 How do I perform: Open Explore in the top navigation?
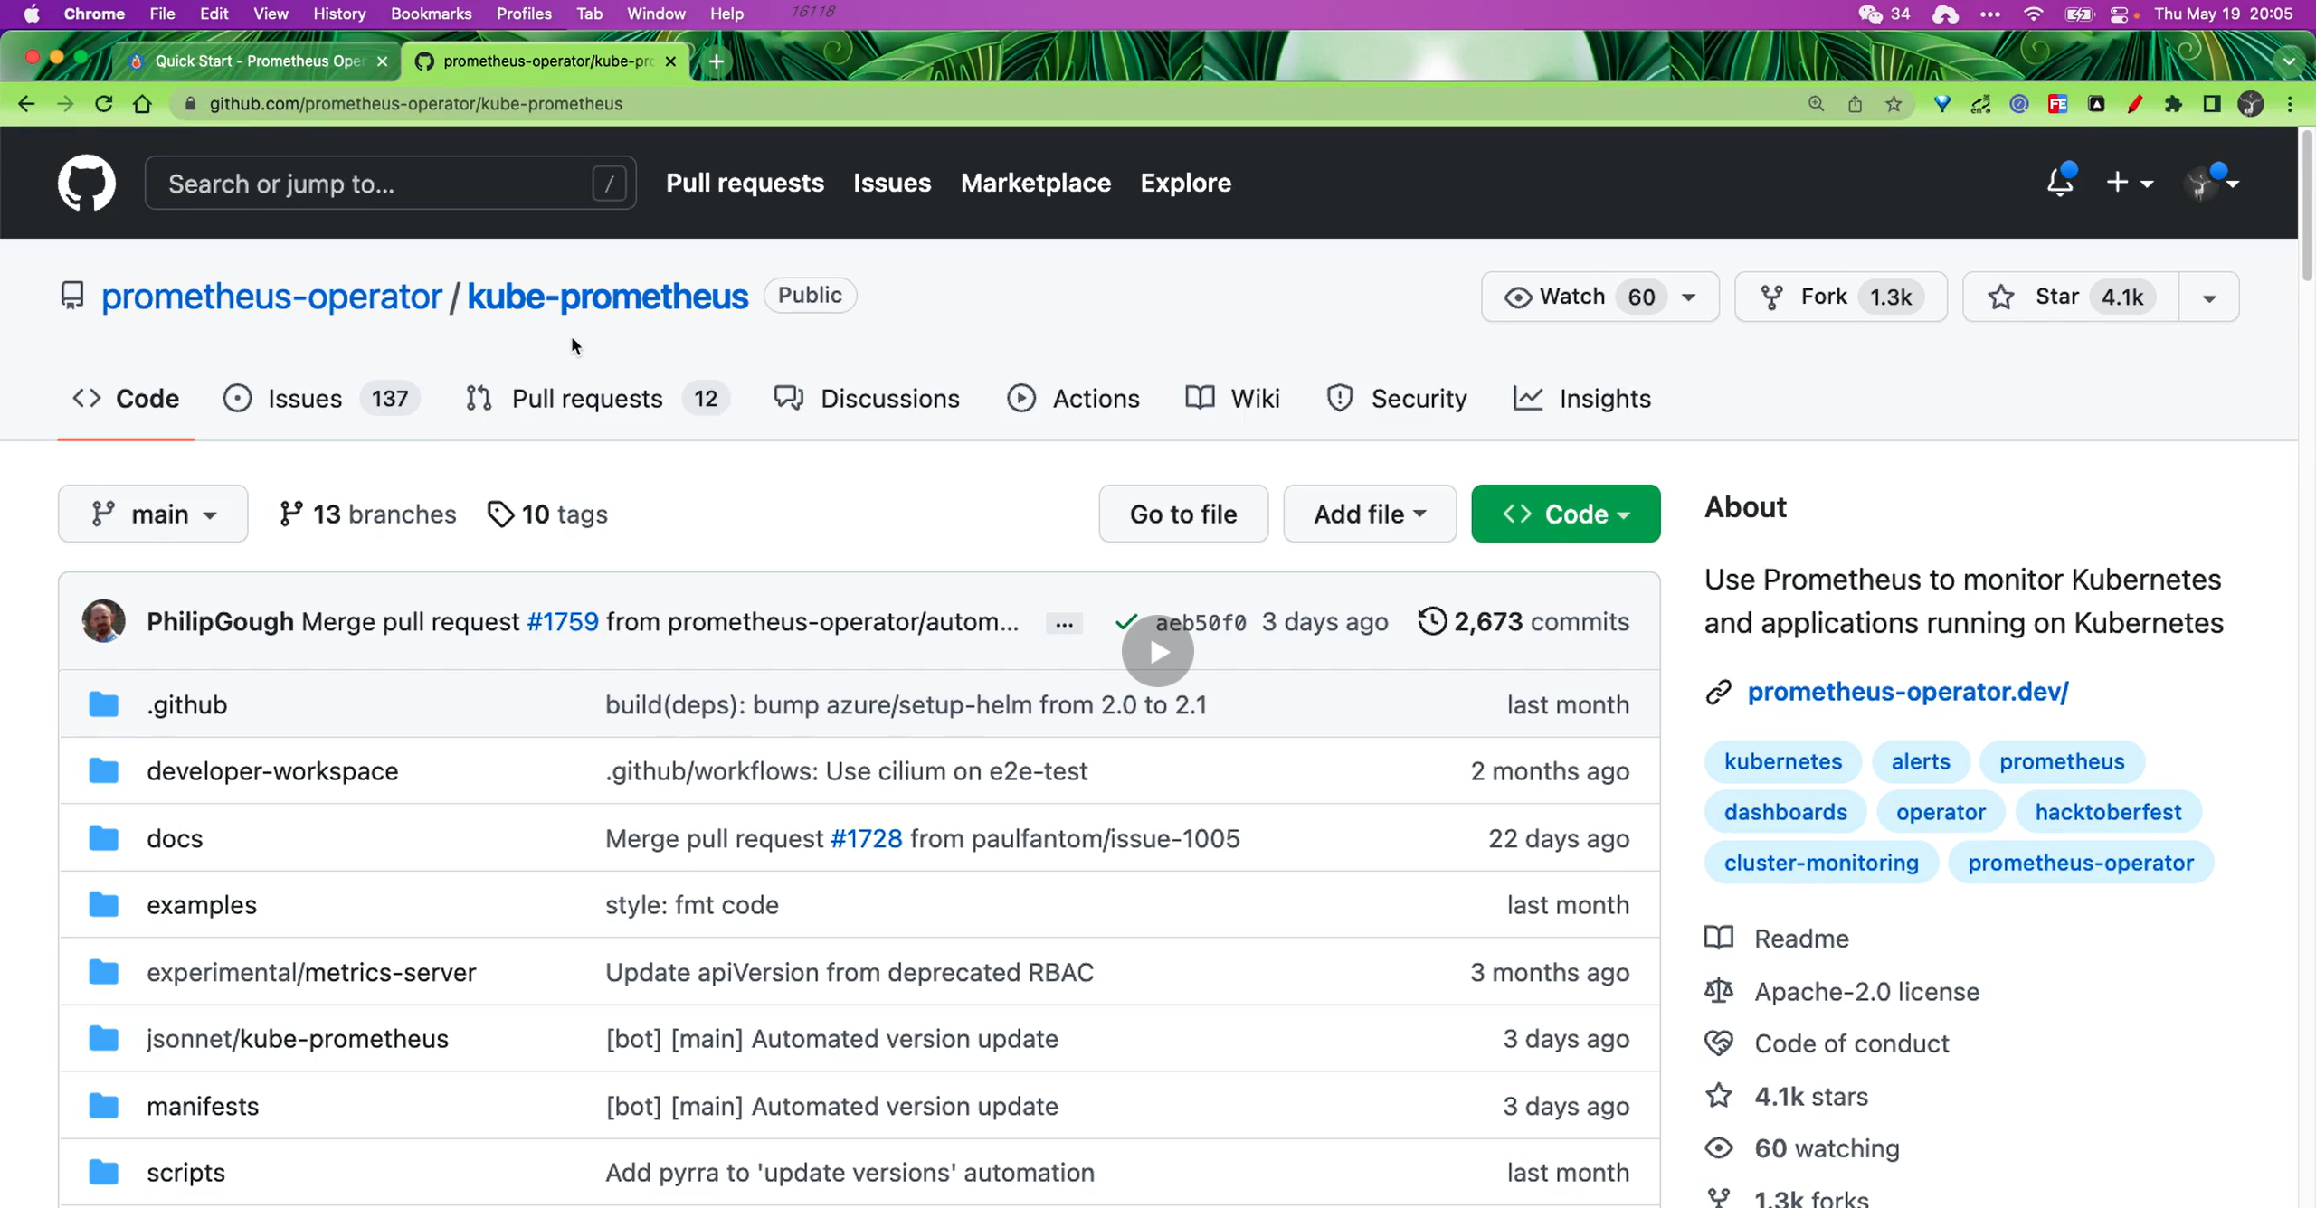click(1185, 183)
